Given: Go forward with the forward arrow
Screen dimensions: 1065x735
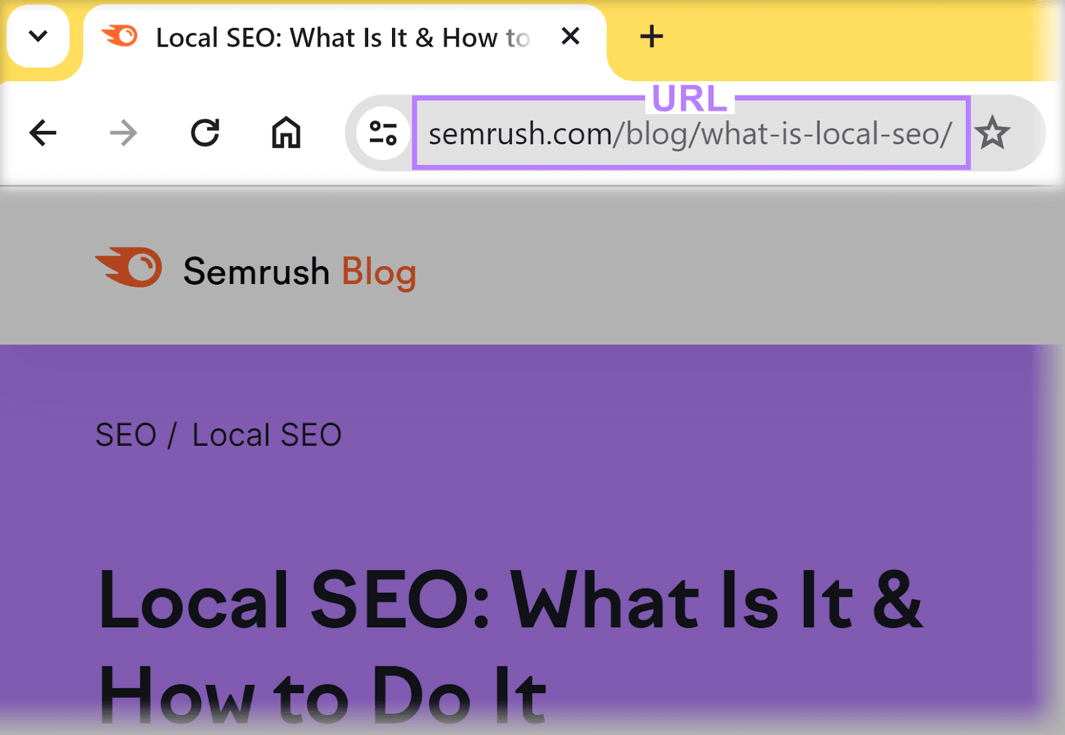Looking at the screenshot, I should pyautogui.click(x=124, y=133).
